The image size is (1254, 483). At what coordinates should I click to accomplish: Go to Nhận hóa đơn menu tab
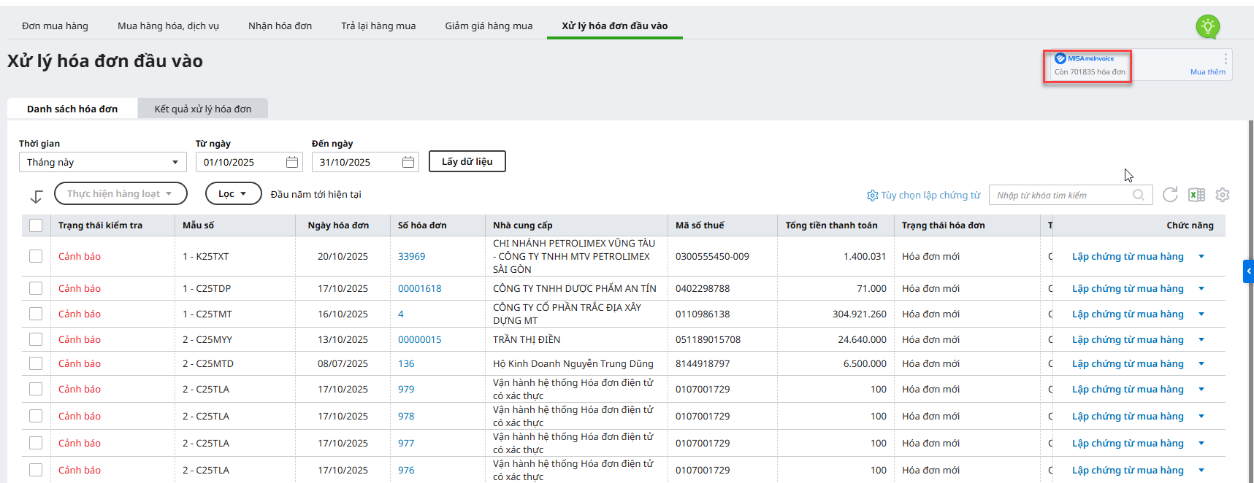(x=280, y=26)
